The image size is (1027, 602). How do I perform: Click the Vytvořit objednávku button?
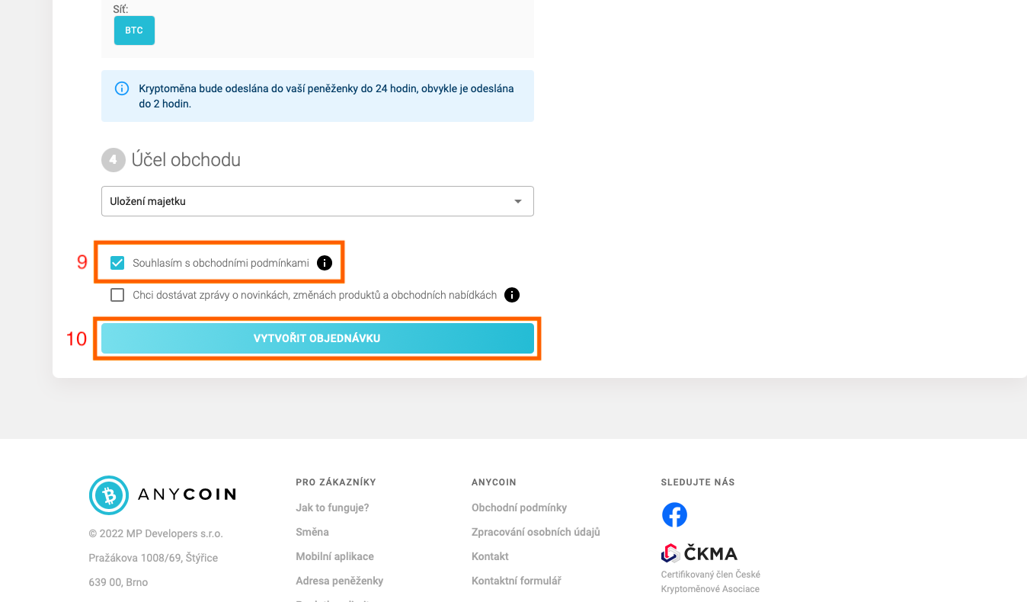tap(317, 338)
